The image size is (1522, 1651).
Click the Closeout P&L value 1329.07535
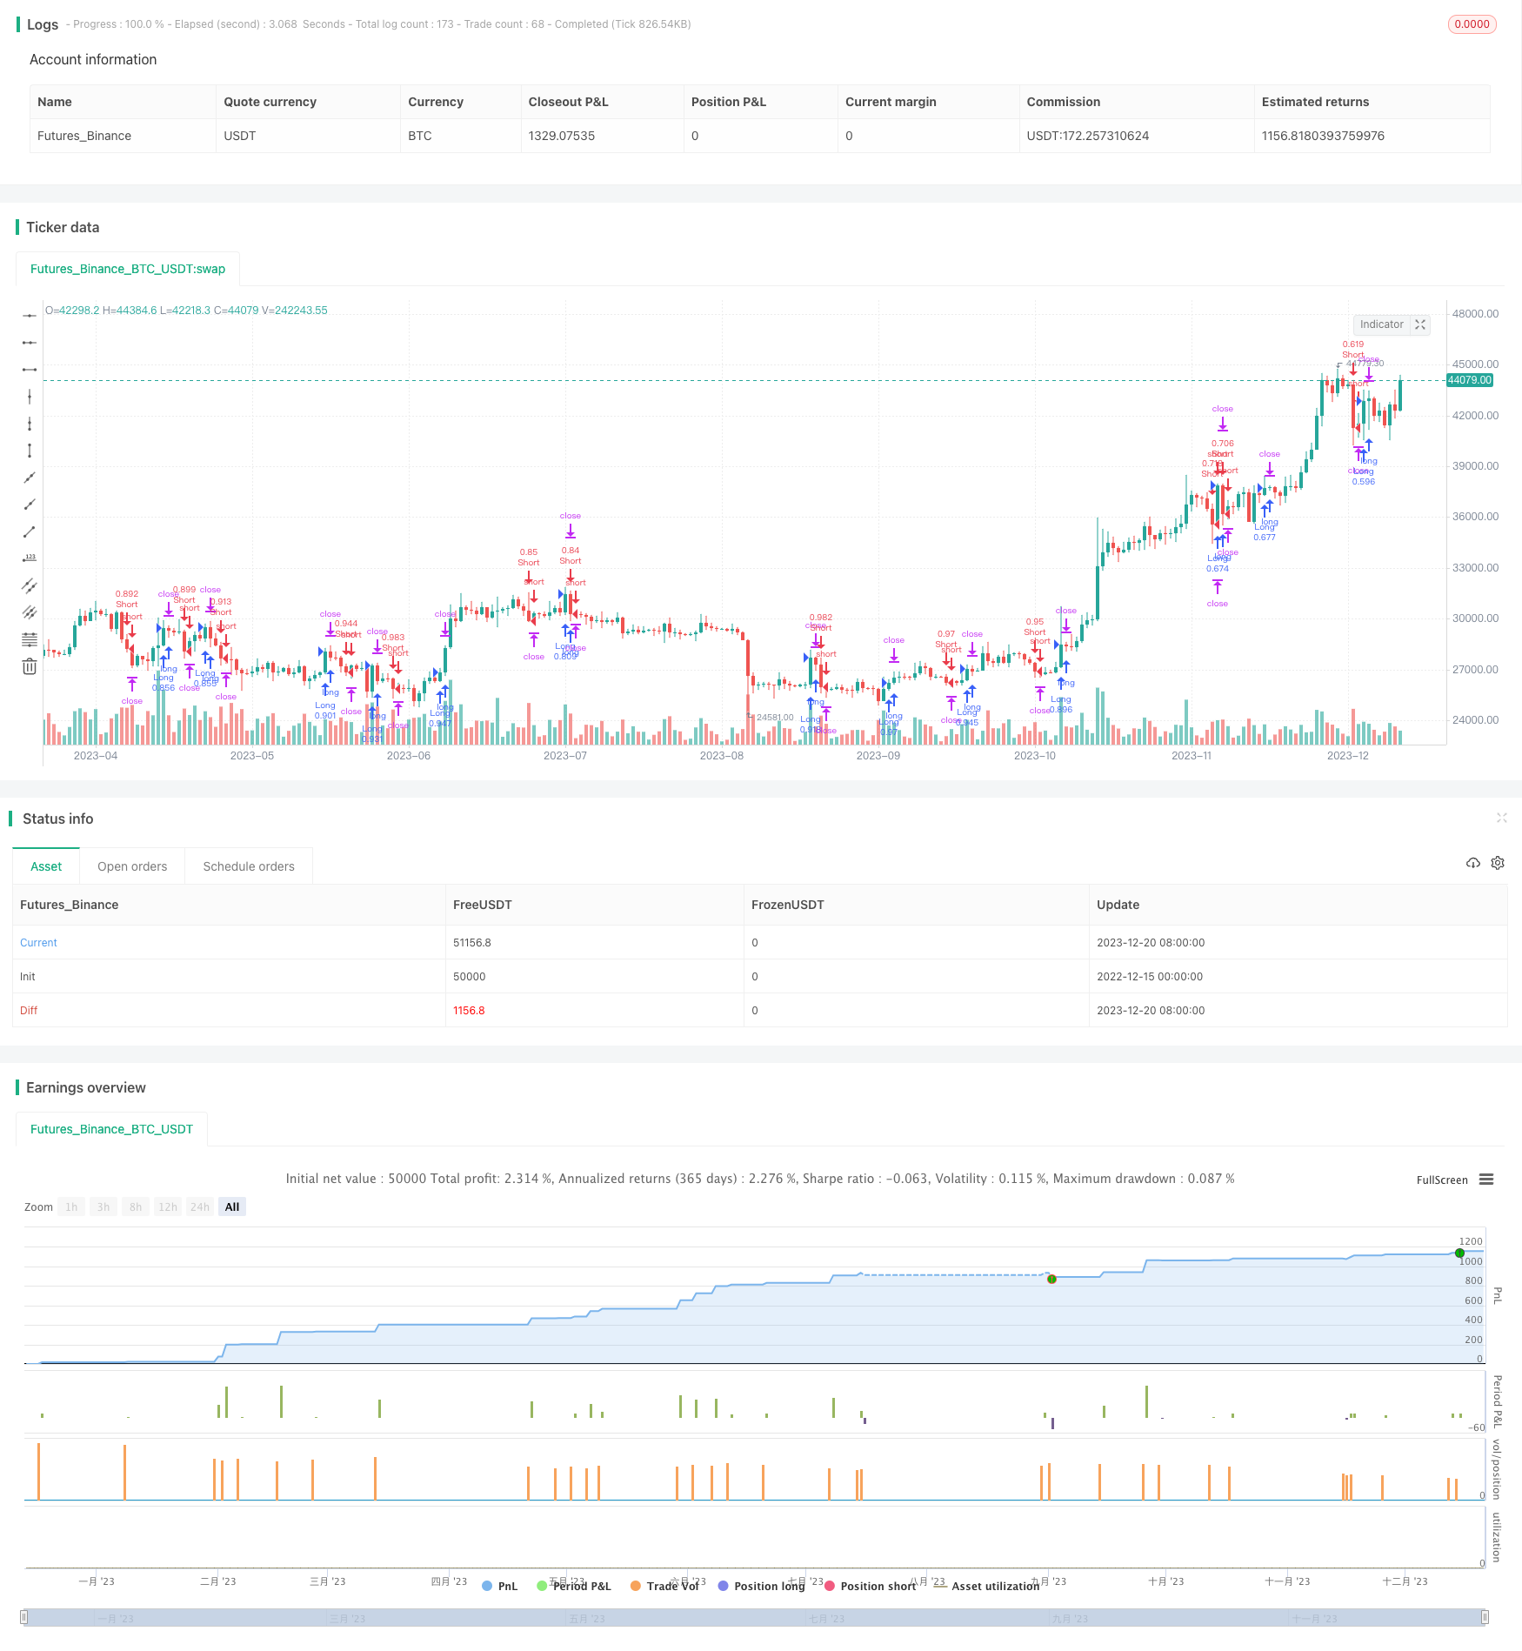pyautogui.click(x=562, y=136)
